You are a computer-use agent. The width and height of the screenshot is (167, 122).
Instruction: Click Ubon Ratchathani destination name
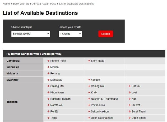[102, 118]
